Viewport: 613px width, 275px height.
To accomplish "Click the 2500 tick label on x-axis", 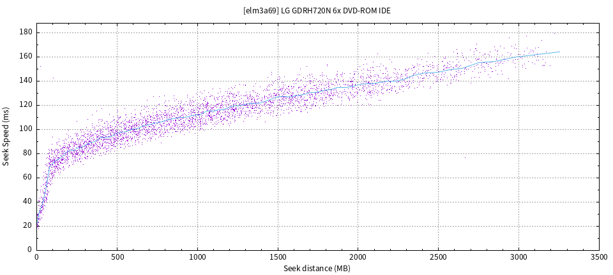I will [x=438, y=258].
